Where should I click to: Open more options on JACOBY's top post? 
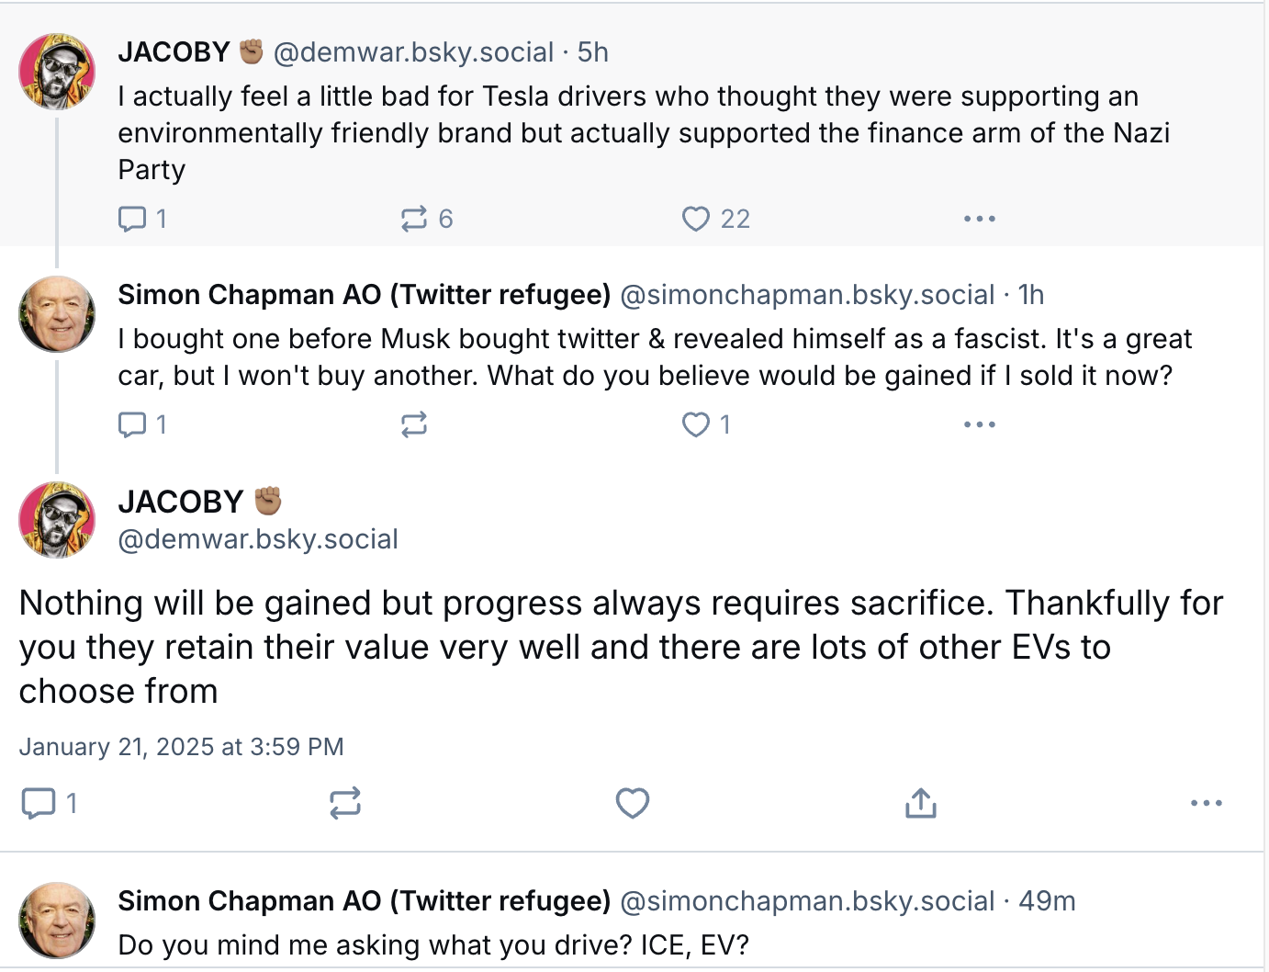click(x=979, y=219)
